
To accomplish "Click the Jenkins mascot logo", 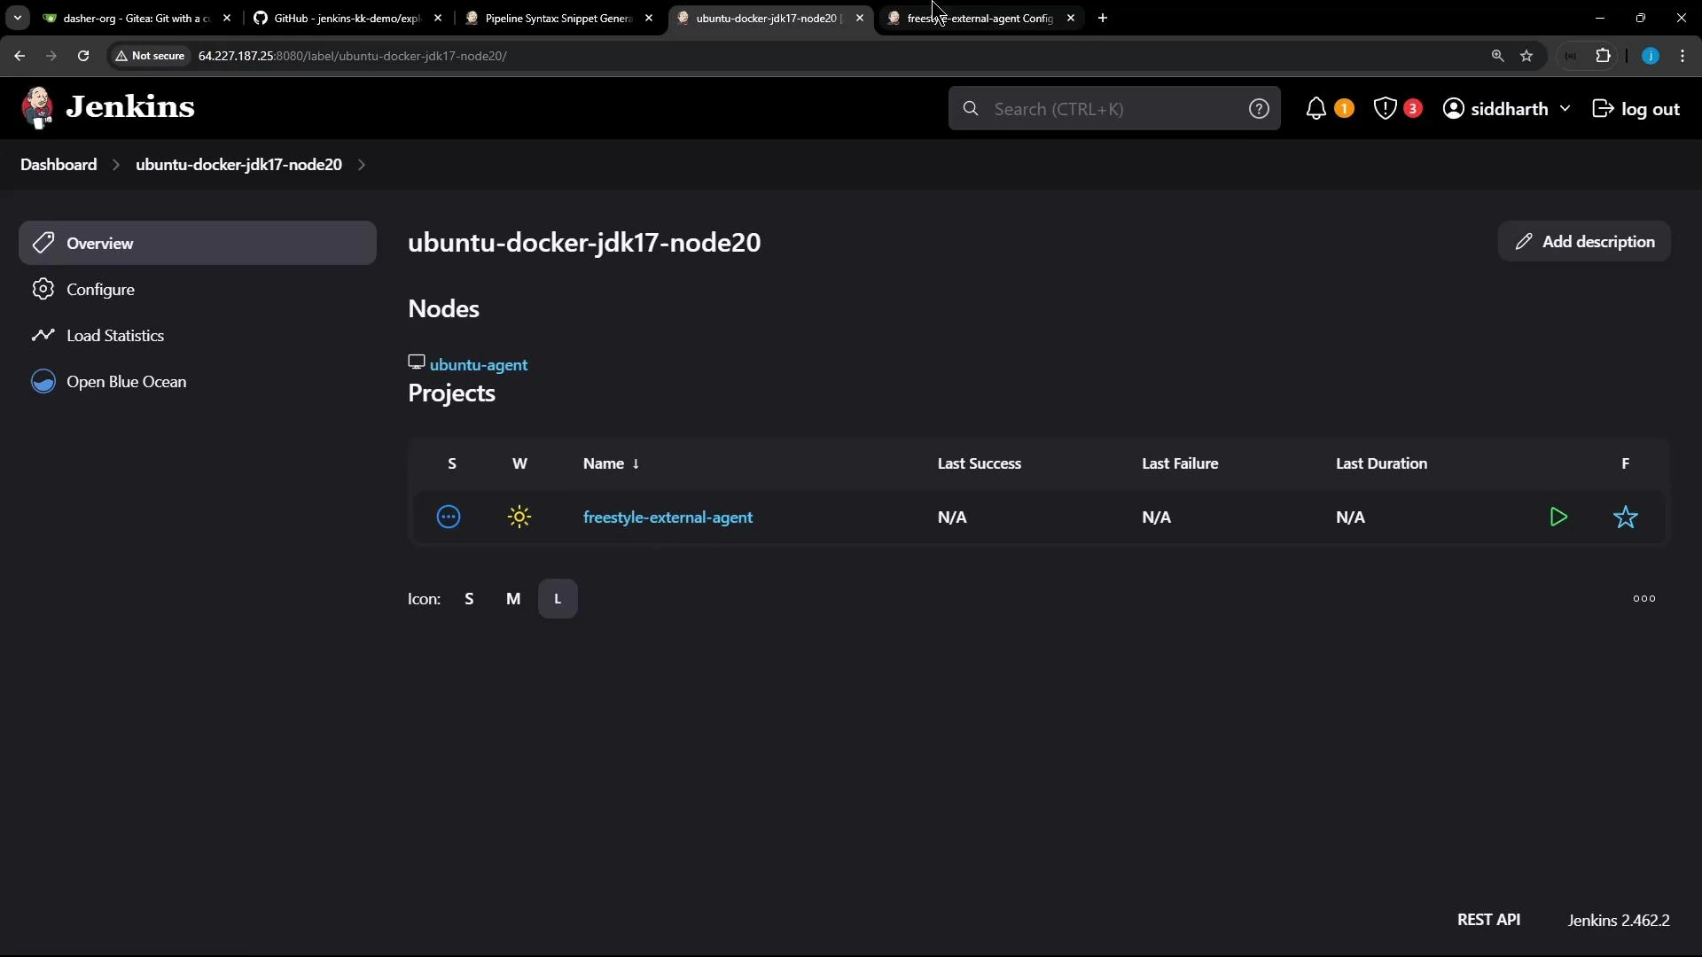I will [37, 106].
